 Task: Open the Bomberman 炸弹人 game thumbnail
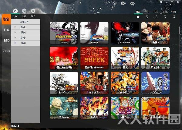(94, 108)
